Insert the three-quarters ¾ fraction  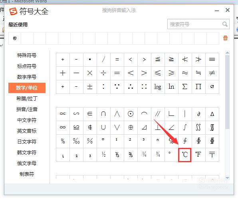tap(158, 155)
